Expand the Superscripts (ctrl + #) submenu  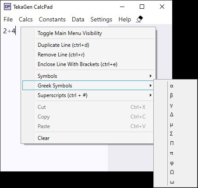(88, 95)
